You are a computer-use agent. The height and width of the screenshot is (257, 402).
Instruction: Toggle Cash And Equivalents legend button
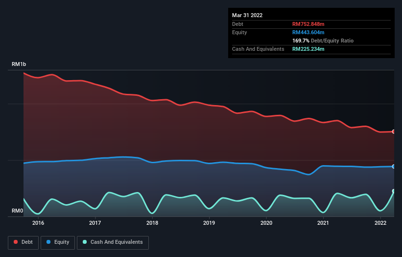113,242
